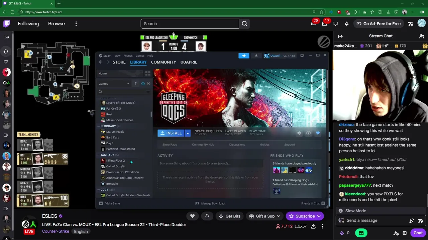Screen dimensions: 428x240
Task: Open Steam announcements megaphone button
Action: [x=244, y=56]
